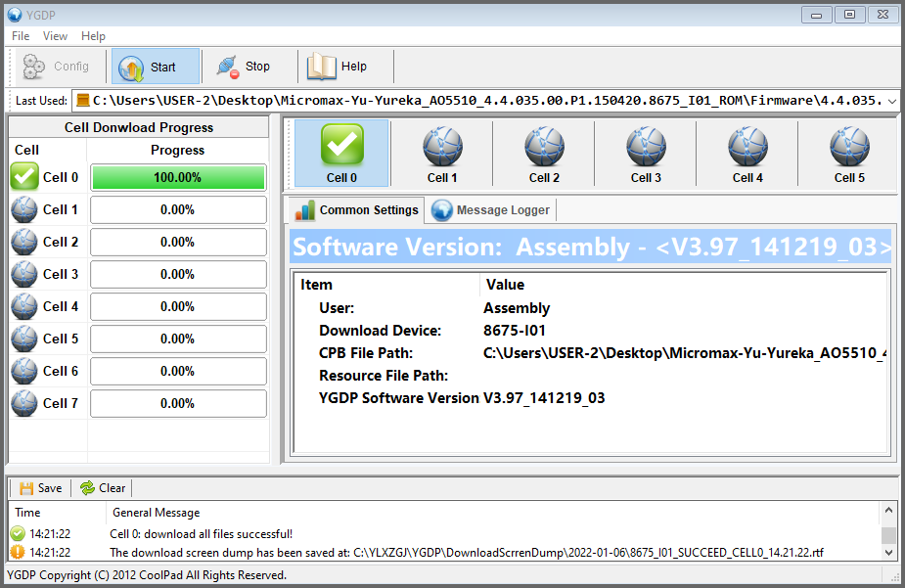Maximize the YGDP window

tap(849, 15)
